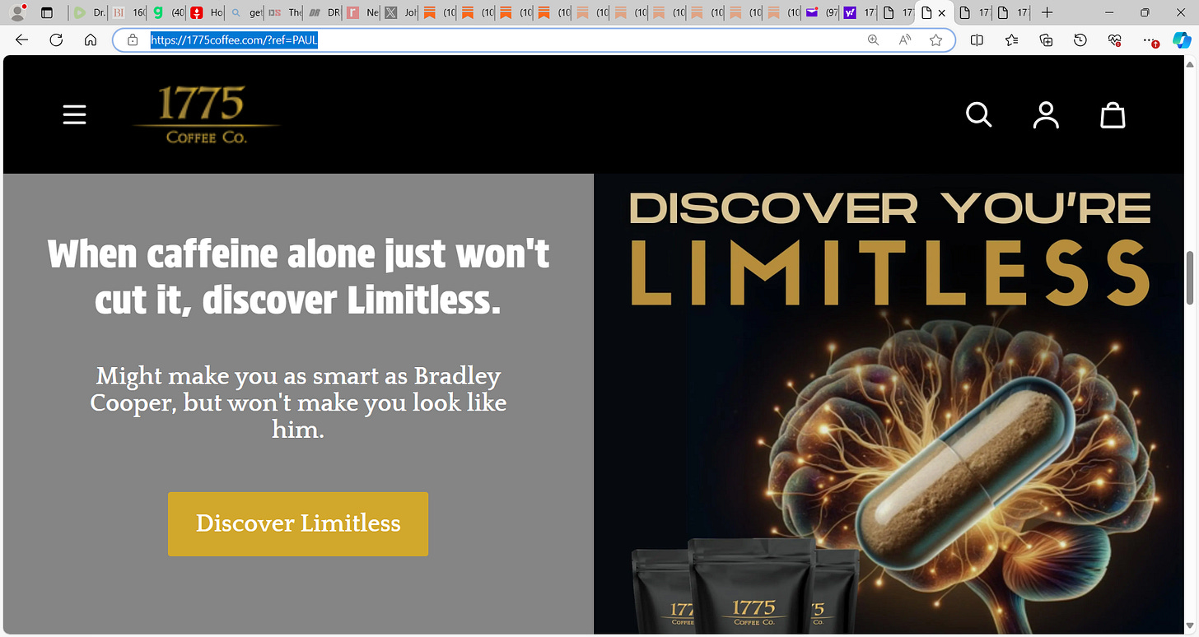Open the split screen icon
The height and width of the screenshot is (637, 1199).
click(x=977, y=40)
